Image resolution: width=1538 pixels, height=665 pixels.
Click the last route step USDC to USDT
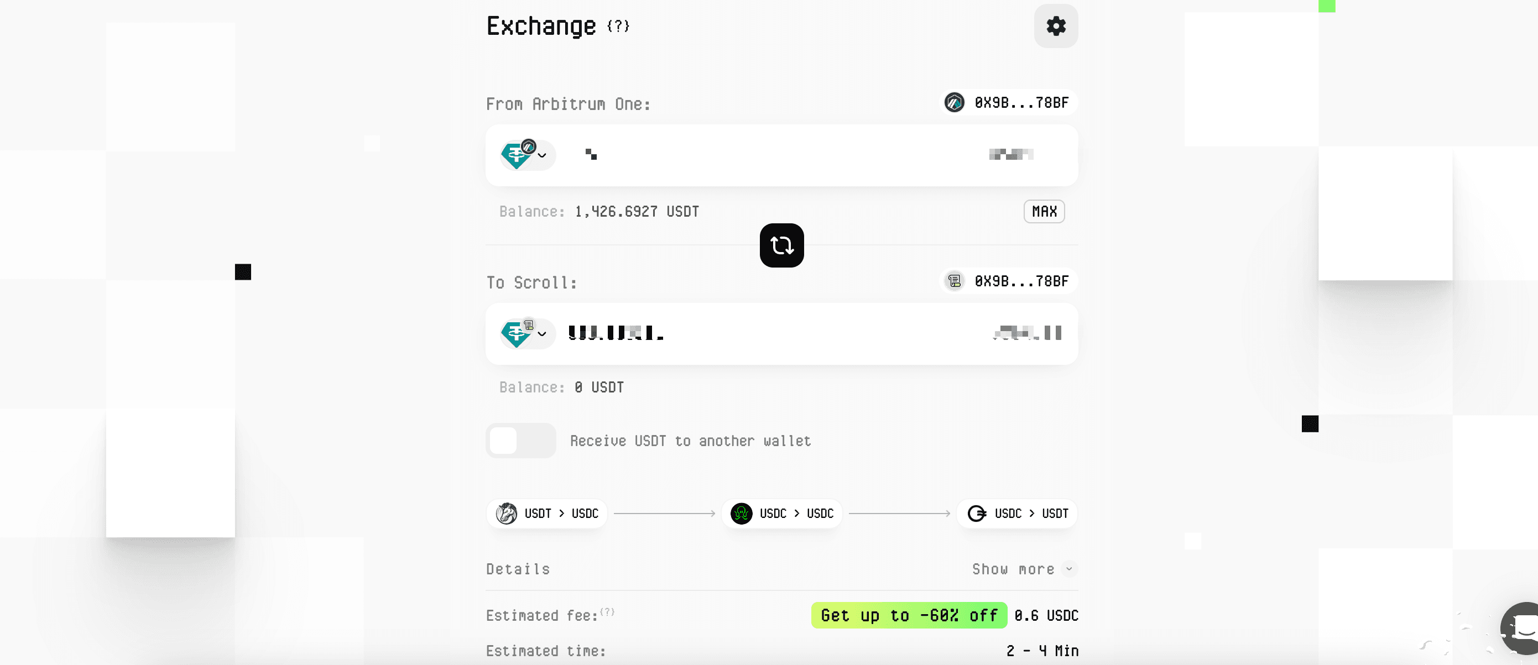(1017, 514)
